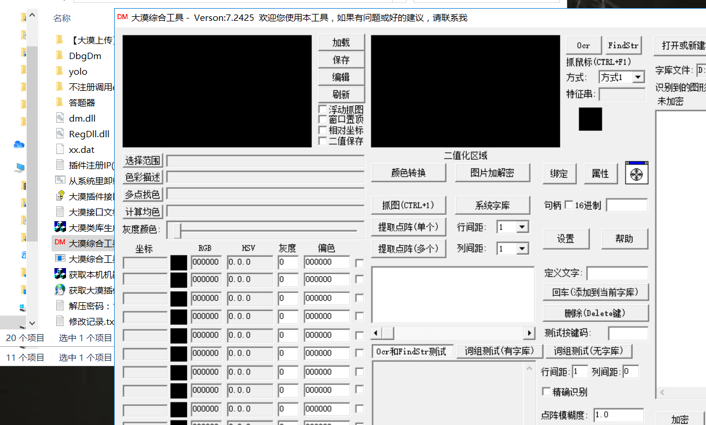Click the 名称 column header in Explorer
Screen dimensions: 706x425
pos(62,18)
